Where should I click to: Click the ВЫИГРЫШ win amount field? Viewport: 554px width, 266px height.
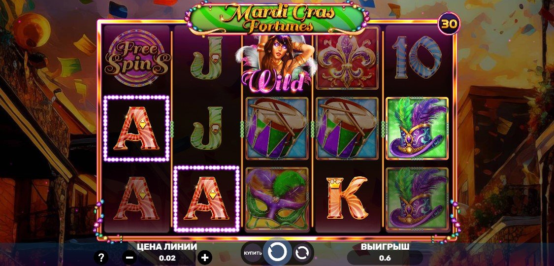pos(385,258)
